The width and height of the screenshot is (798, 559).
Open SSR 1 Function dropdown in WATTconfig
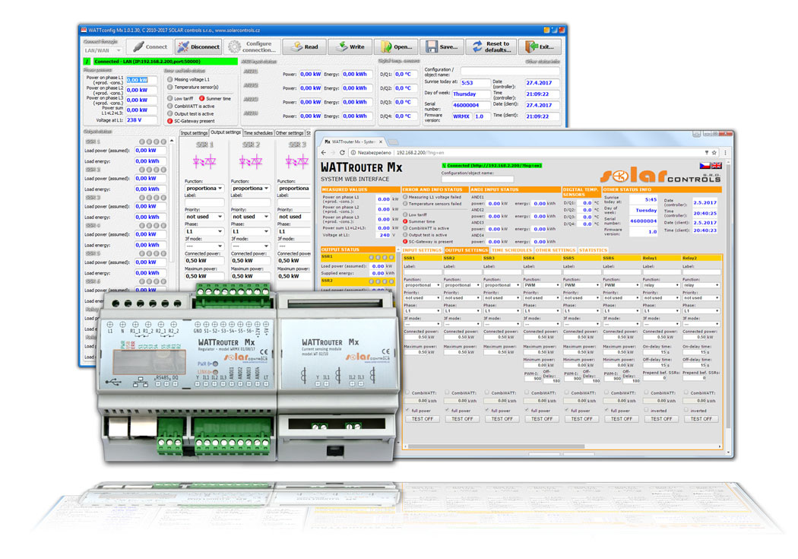click(204, 188)
